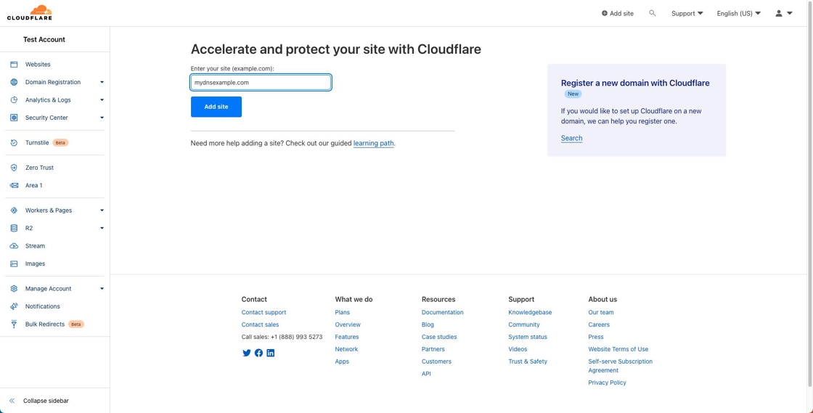Viewport: 813px width, 413px height.
Task: Click Collapse sidebar label
Action: tap(46, 401)
